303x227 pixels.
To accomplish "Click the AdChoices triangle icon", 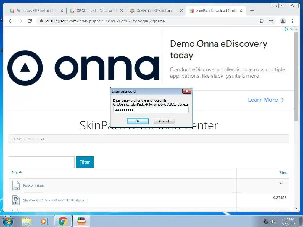I will coord(286,29).
